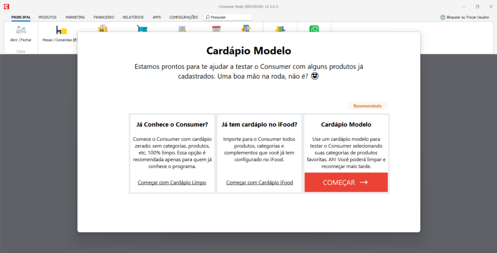Choose Começar com Cardápio iFood link

coord(259,183)
